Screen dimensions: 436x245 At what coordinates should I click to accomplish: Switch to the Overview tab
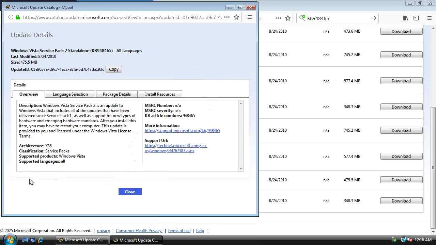[x=29, y=94]
